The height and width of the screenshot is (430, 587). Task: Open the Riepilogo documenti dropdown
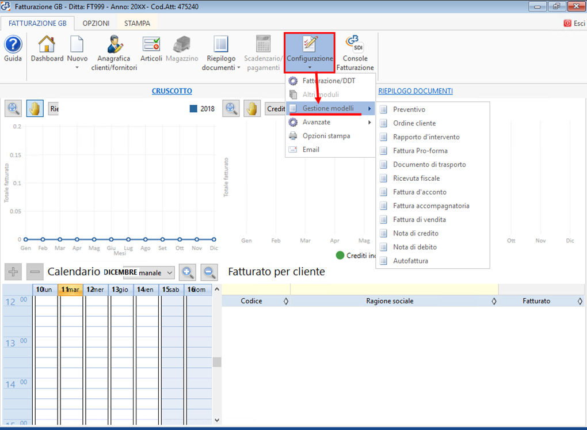point(239,68)
